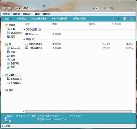The image size is (137, 129).
Task: Click the refresh button beside address bar
Action: (97, 9)
